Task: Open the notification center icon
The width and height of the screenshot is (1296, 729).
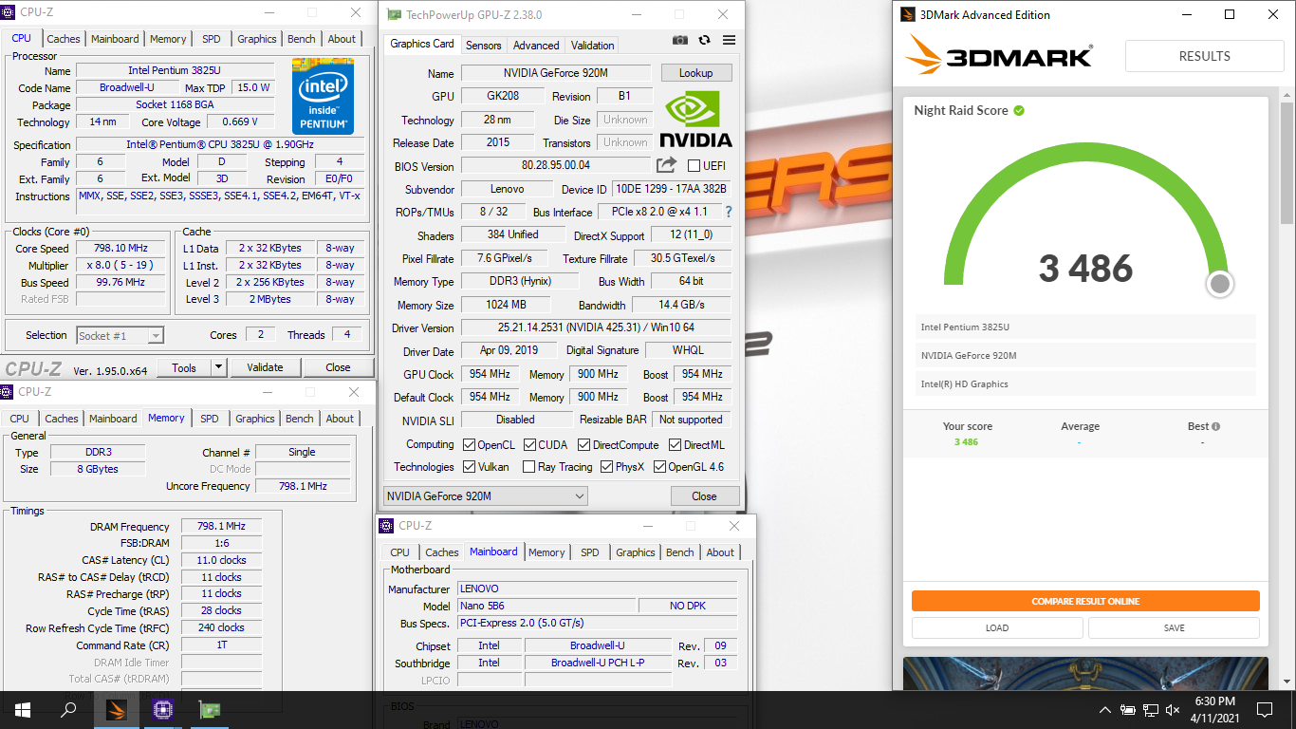Action: click(1264, 709)
